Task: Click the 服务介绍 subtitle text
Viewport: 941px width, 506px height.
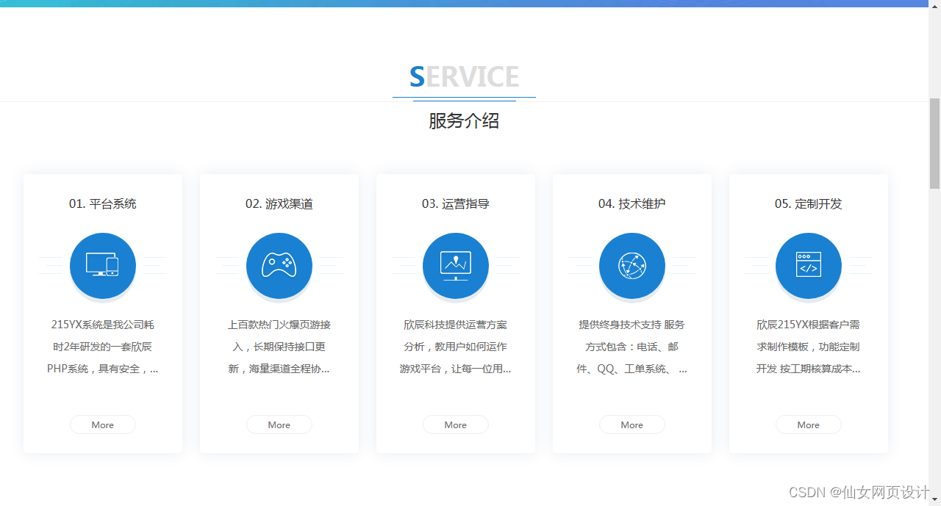Action: (x=464, y=121)
